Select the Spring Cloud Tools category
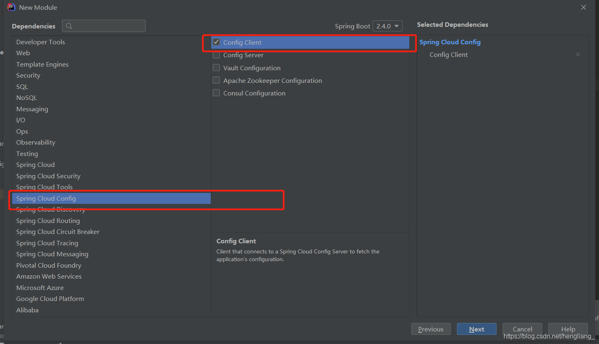The width and height of the screenshot is (599, 344). [x=111, y=187]
